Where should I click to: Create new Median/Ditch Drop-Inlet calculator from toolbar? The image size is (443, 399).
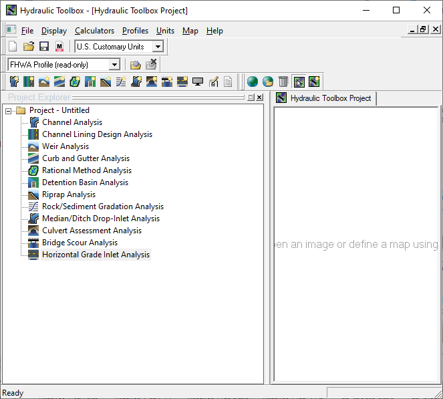click(136, 82)
